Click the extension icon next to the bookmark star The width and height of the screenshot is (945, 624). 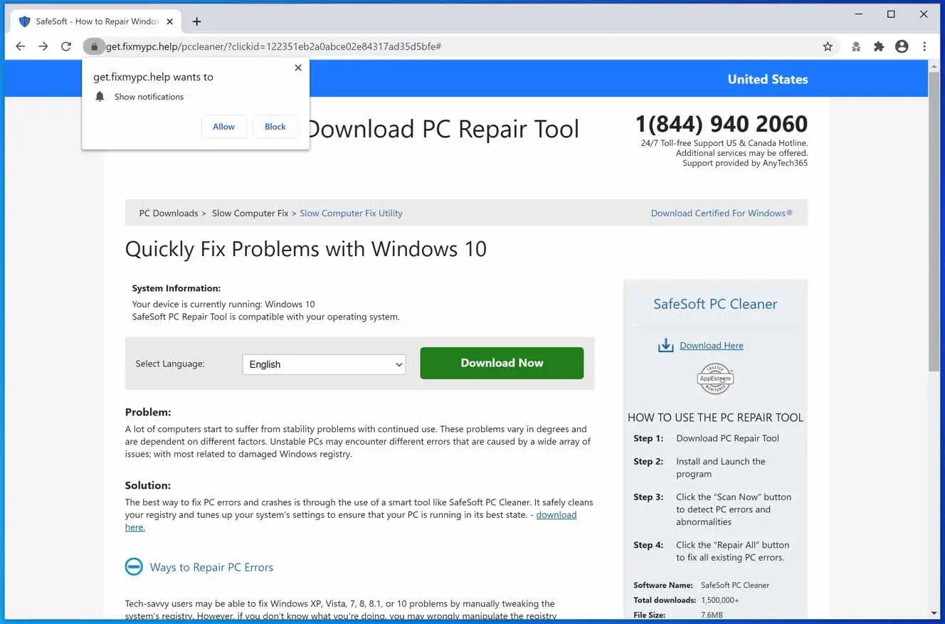856,46
